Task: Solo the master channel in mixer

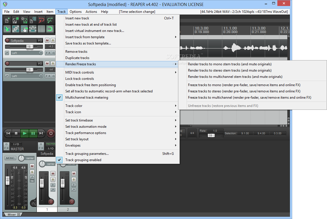Action: click(32, 172)
